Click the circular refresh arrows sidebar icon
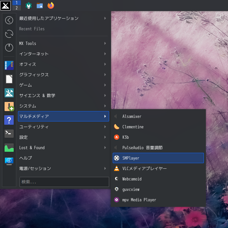Screen dimensions: 228x228 9,34
